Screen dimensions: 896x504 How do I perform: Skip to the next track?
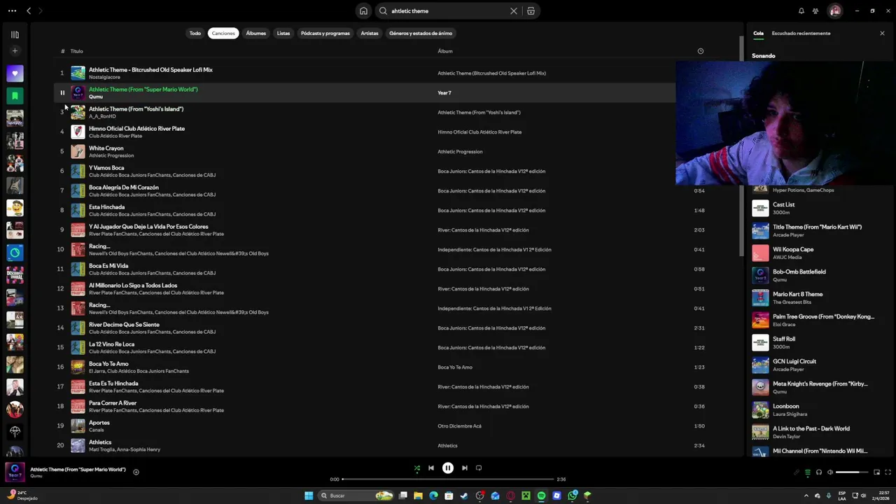(x=465, y=468)
